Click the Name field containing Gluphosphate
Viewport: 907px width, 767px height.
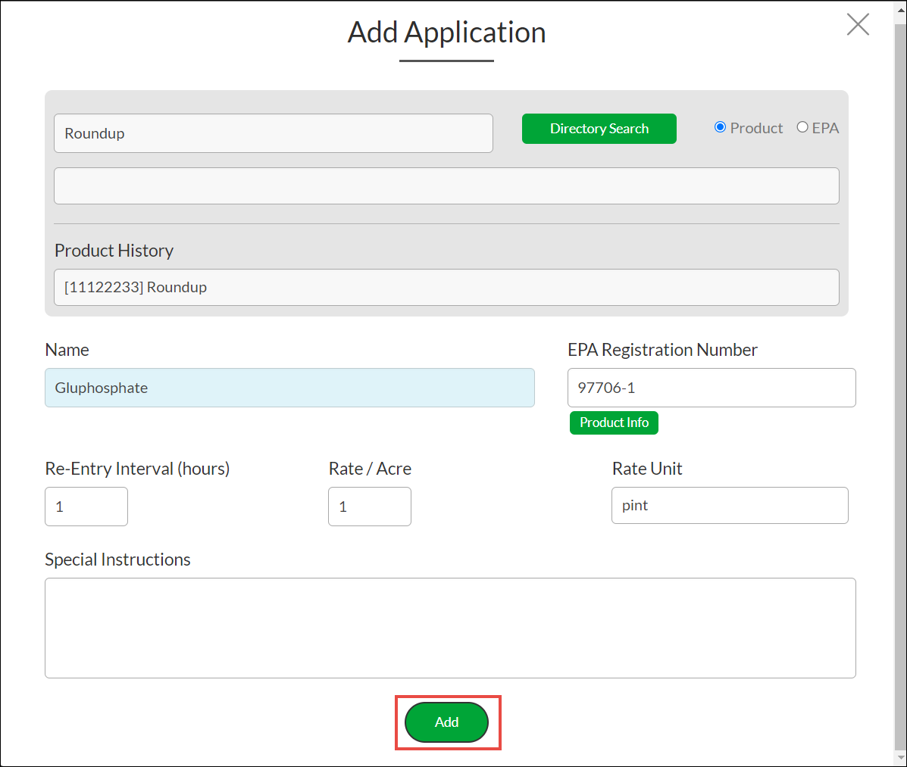(x=289, y=388)
